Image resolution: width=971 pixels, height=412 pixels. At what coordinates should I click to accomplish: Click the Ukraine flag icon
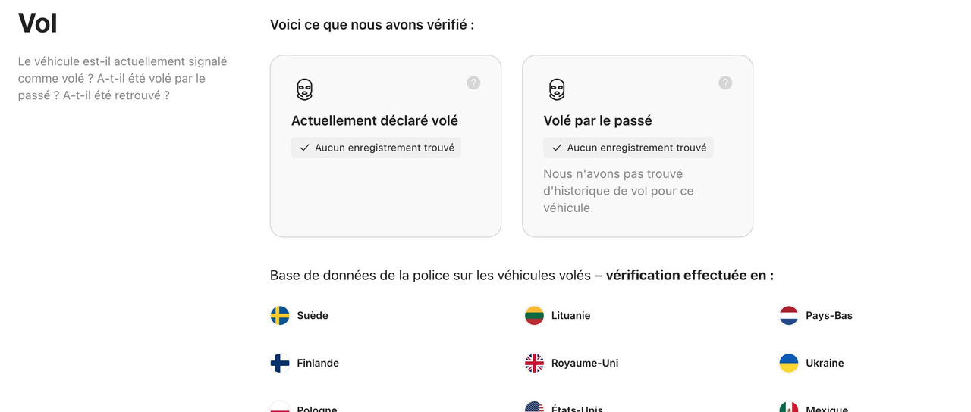pos(789,364)
